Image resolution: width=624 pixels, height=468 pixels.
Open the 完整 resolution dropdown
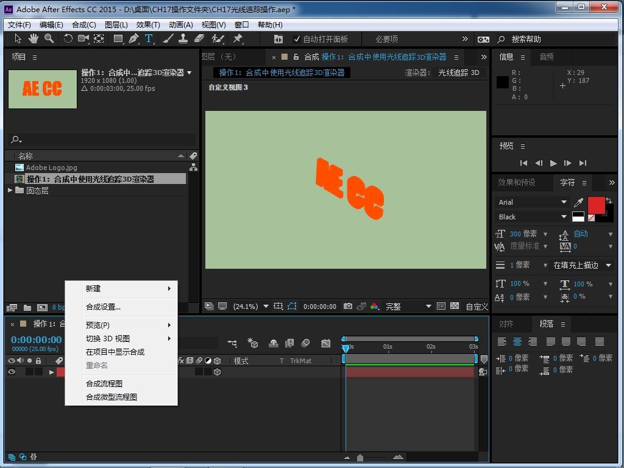408,307
